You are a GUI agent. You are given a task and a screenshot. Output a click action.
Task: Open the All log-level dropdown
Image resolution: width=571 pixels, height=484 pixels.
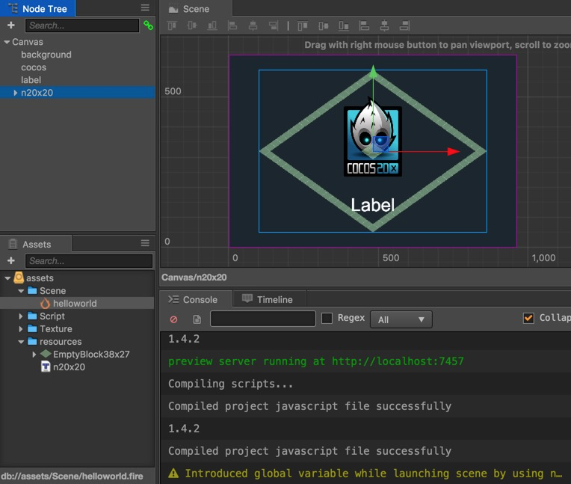(x=402, y=319)
